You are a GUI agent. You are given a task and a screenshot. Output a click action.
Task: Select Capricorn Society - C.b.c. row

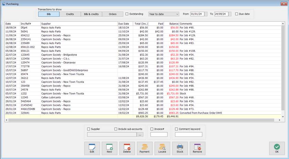[143, 59]
